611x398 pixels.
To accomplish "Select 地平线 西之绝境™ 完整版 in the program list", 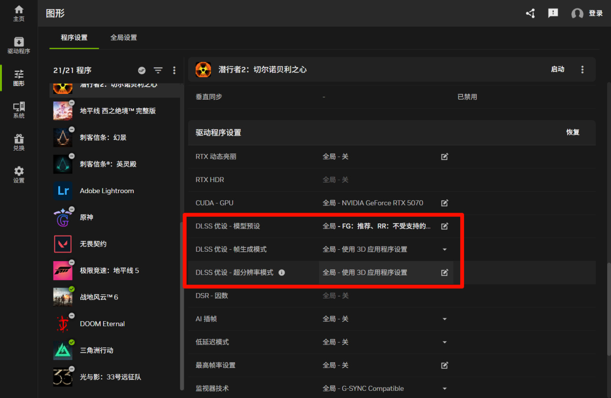I will tap(116, 111).
